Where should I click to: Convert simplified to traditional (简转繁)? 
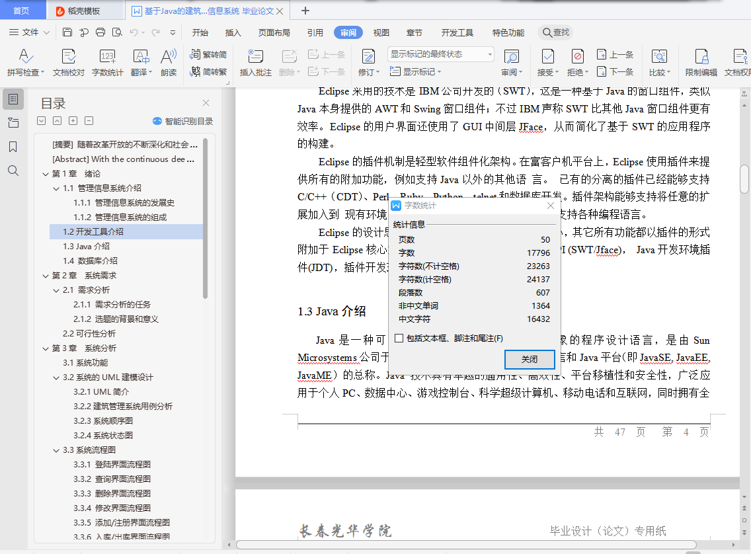(x=208, y=72)
